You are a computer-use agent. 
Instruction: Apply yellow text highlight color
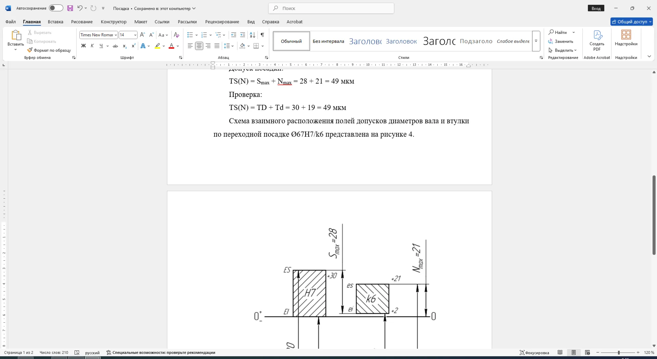pyautogui.click(x=157, y=46)
